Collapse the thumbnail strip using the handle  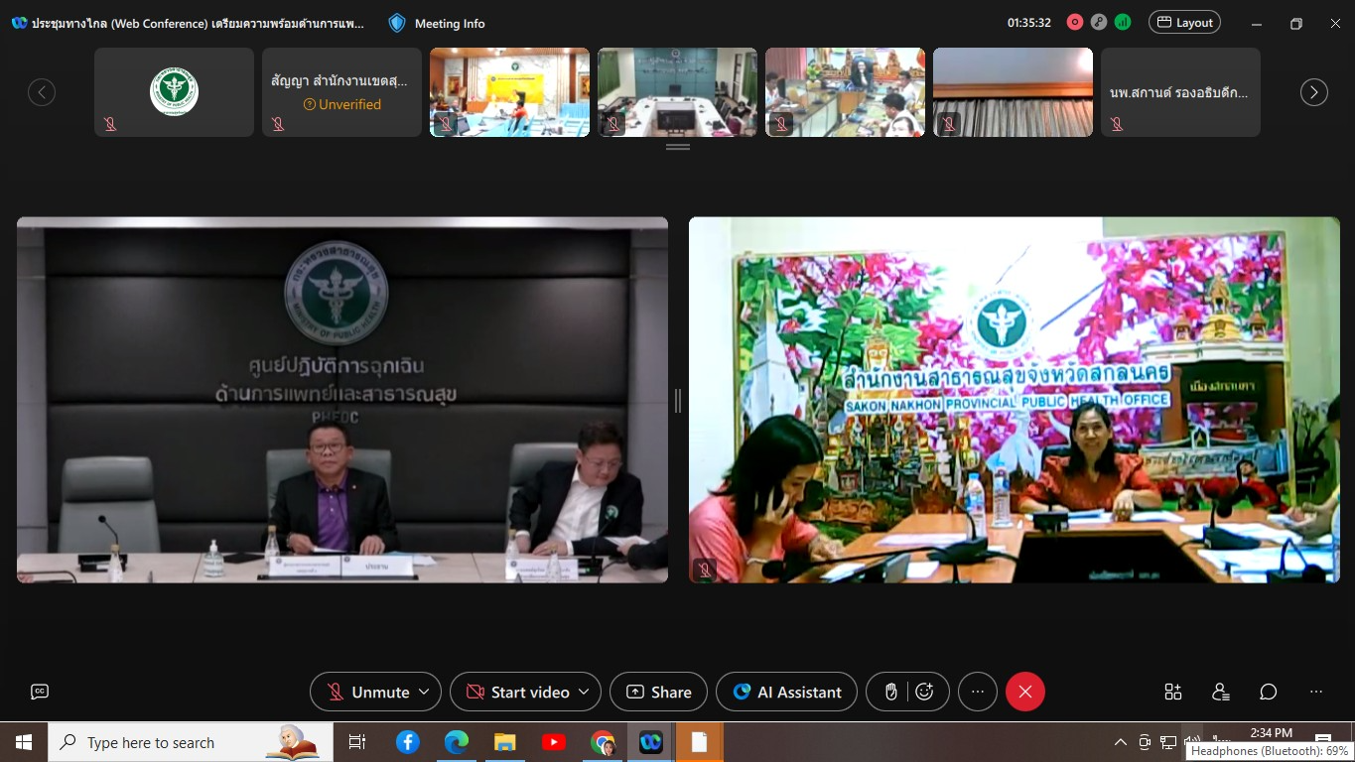(x=678, y=147)
